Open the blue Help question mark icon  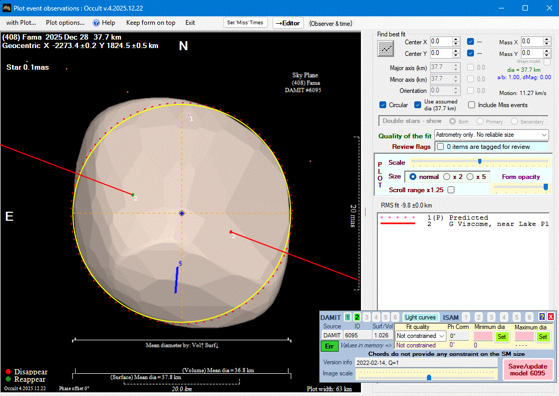click(97, 23)
